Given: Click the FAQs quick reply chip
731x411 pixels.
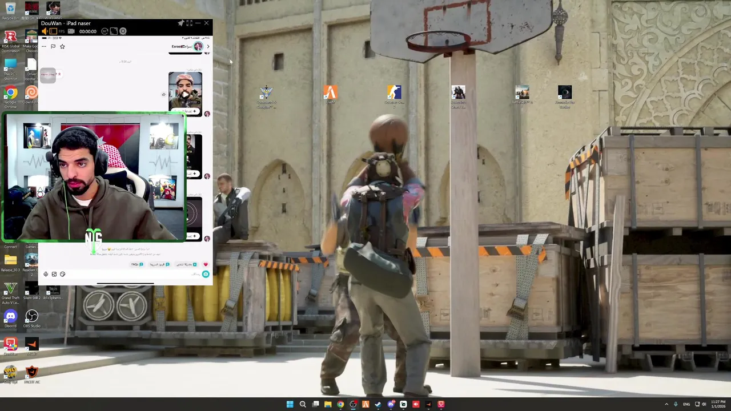Looking at the screenshot, I should point(137,264).
